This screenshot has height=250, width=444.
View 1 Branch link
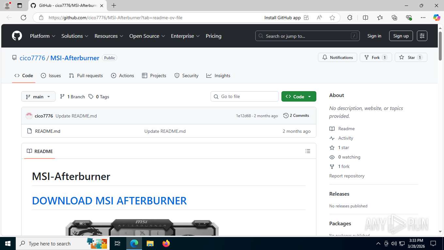72,97
